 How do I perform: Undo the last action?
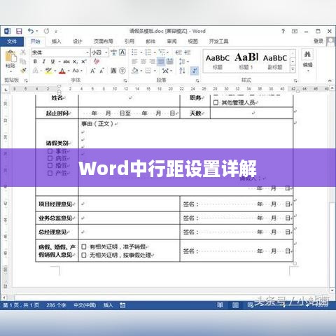click(31, 31)
